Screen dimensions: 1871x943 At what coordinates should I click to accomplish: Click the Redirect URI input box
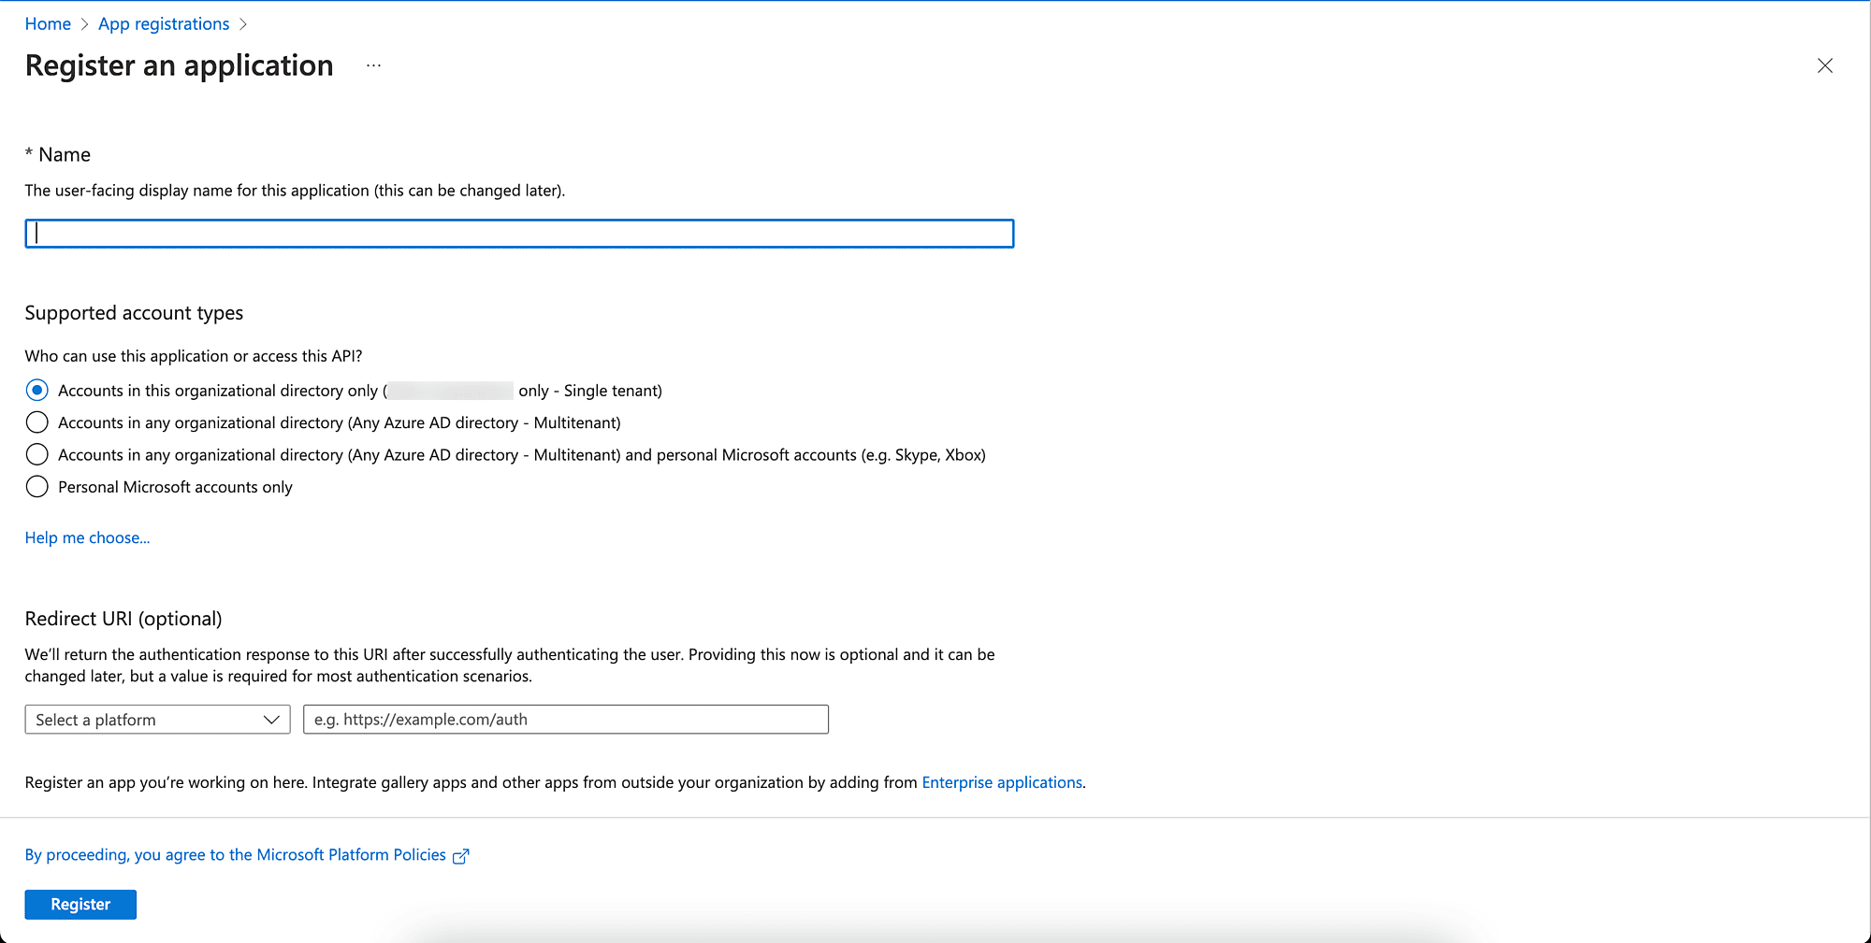click(565, 720)
